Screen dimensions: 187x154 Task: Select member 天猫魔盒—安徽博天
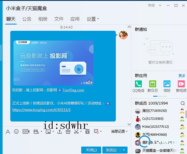click(x=160, y=151)
